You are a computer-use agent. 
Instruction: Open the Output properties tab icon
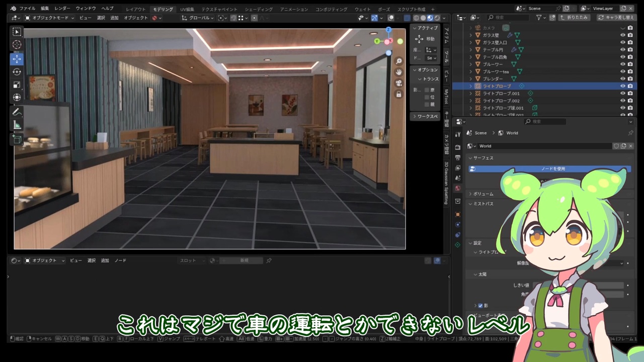(x=458, y=157)
